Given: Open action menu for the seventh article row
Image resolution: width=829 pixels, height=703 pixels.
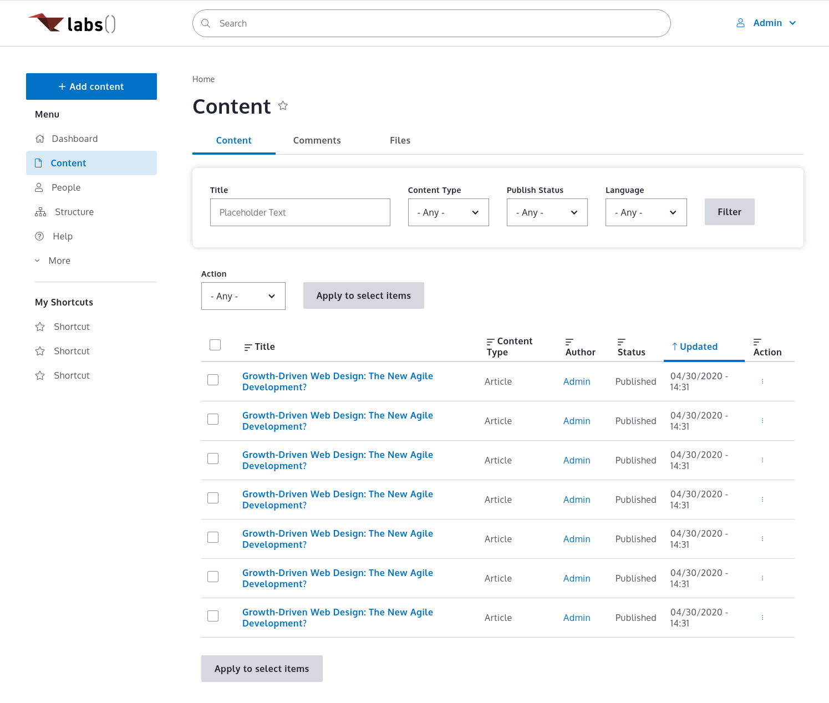Looking at the screenshot, I should click(x=762, y=618).
